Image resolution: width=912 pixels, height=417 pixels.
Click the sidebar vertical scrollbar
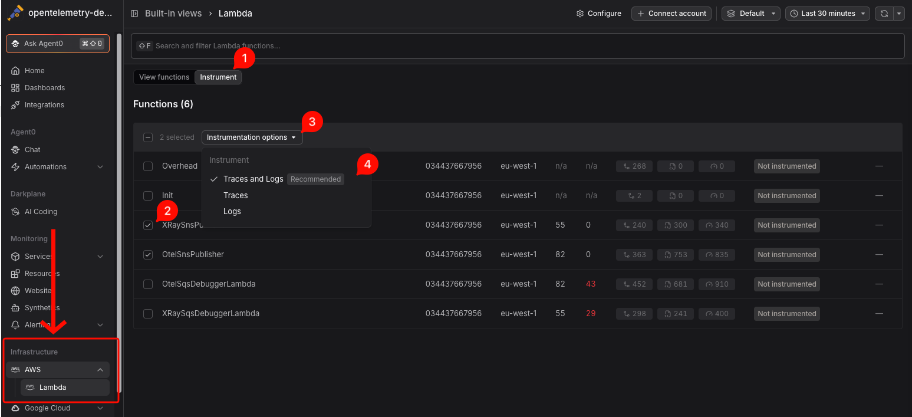[119, 212]
